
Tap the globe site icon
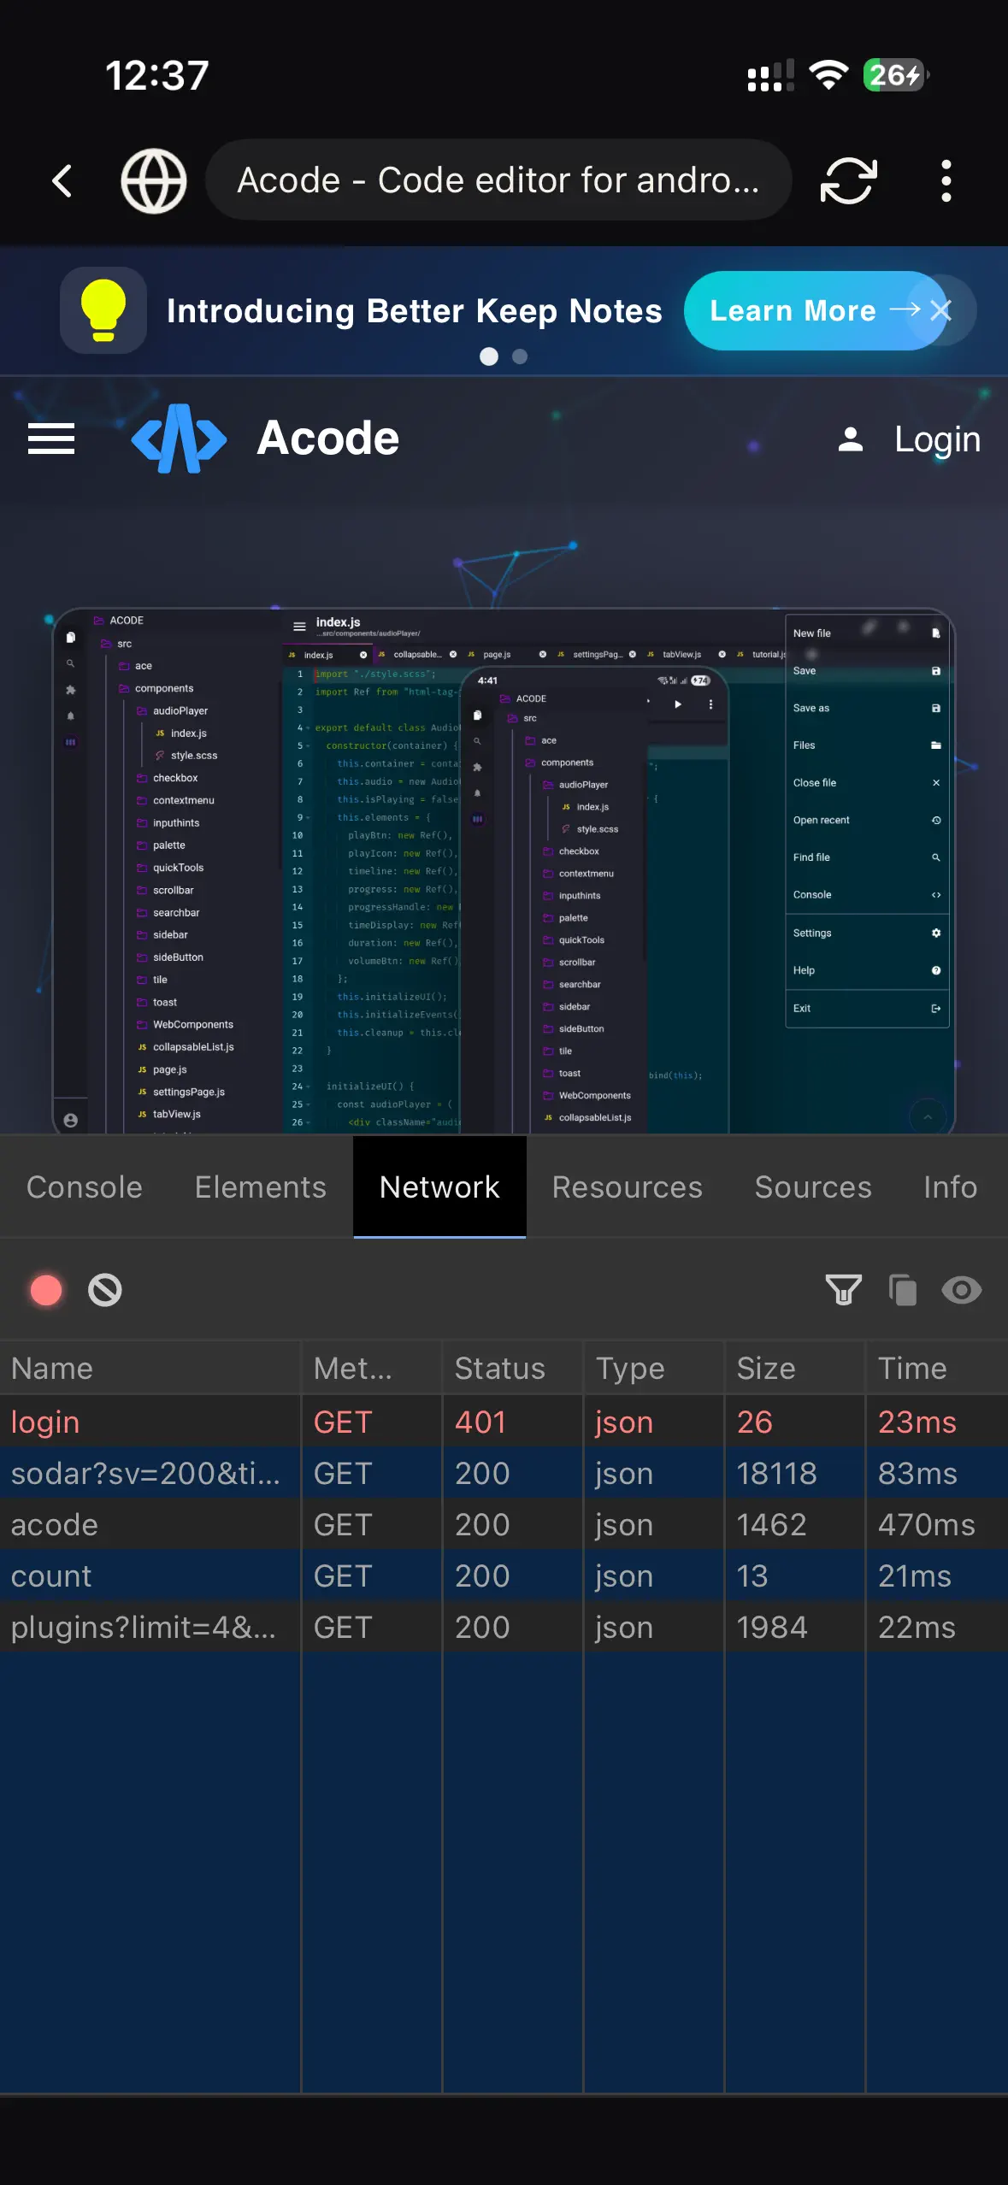tap(154, 180)
